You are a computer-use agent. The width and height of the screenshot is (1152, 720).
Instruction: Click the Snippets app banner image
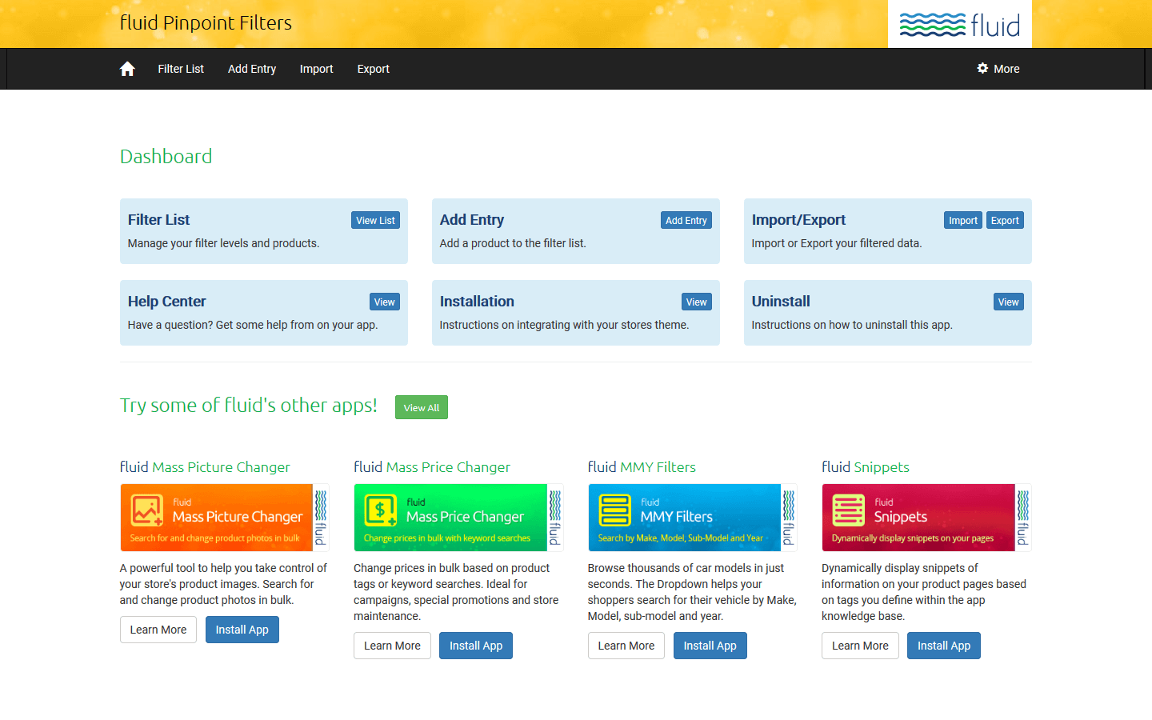click(926, 518)
